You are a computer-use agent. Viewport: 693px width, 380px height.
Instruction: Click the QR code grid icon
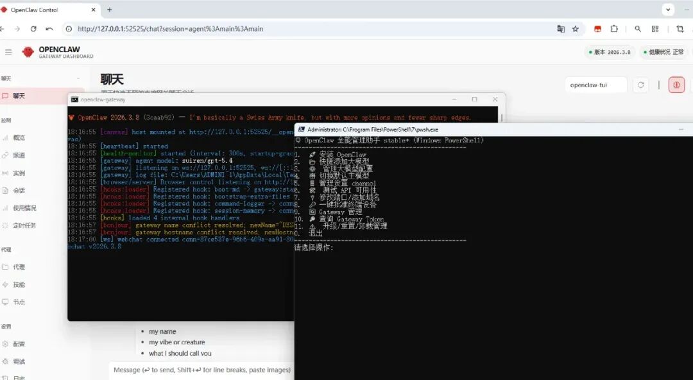pyautogui.click(x=655, y=29)
